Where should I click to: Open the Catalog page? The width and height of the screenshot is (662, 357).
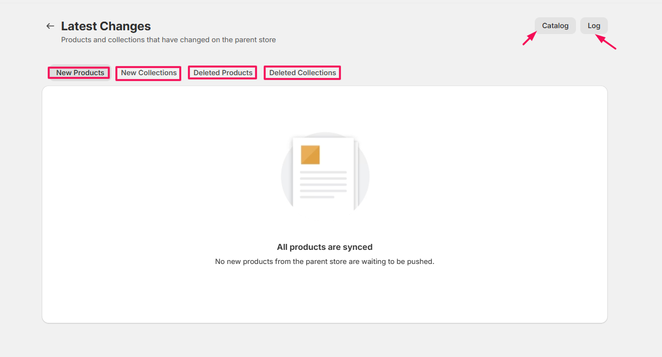555,25
